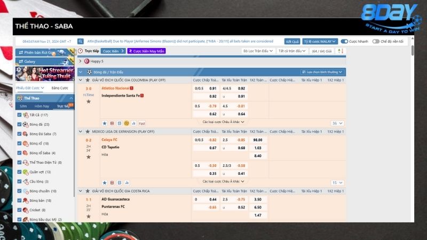
Task: Click the Quần vợt tennis icon
Action: 26,172
